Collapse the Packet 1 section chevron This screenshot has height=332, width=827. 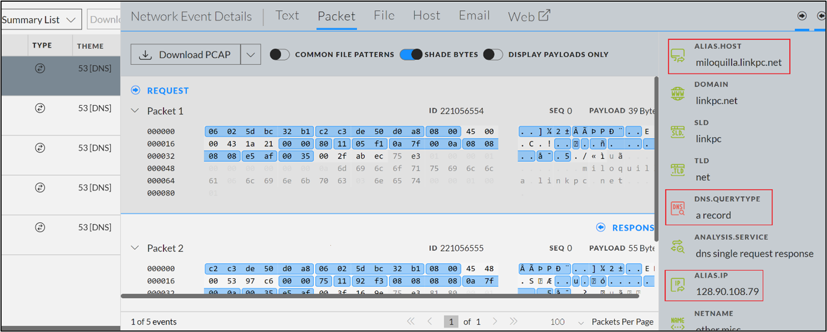pos(135,111)
